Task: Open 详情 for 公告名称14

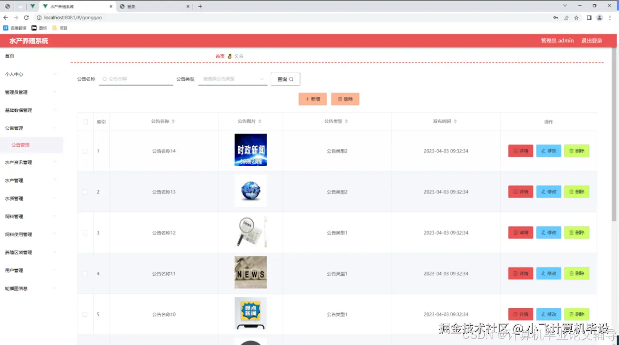Action: click(x=521, y=151)
